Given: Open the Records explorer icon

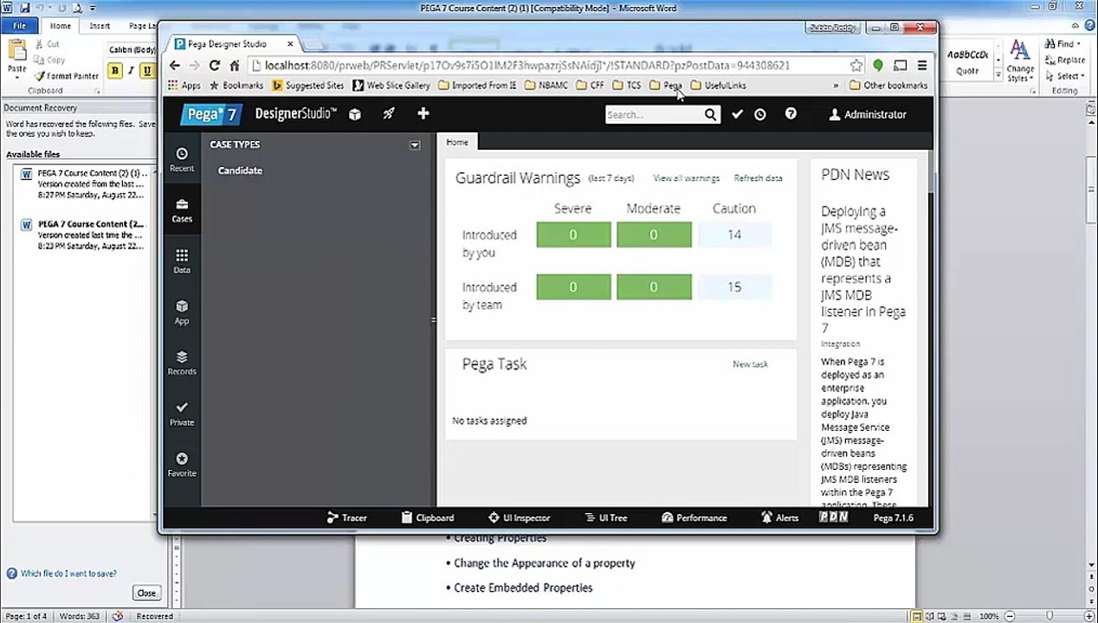Looking at the screenshot, I should (x=182, y=363).
